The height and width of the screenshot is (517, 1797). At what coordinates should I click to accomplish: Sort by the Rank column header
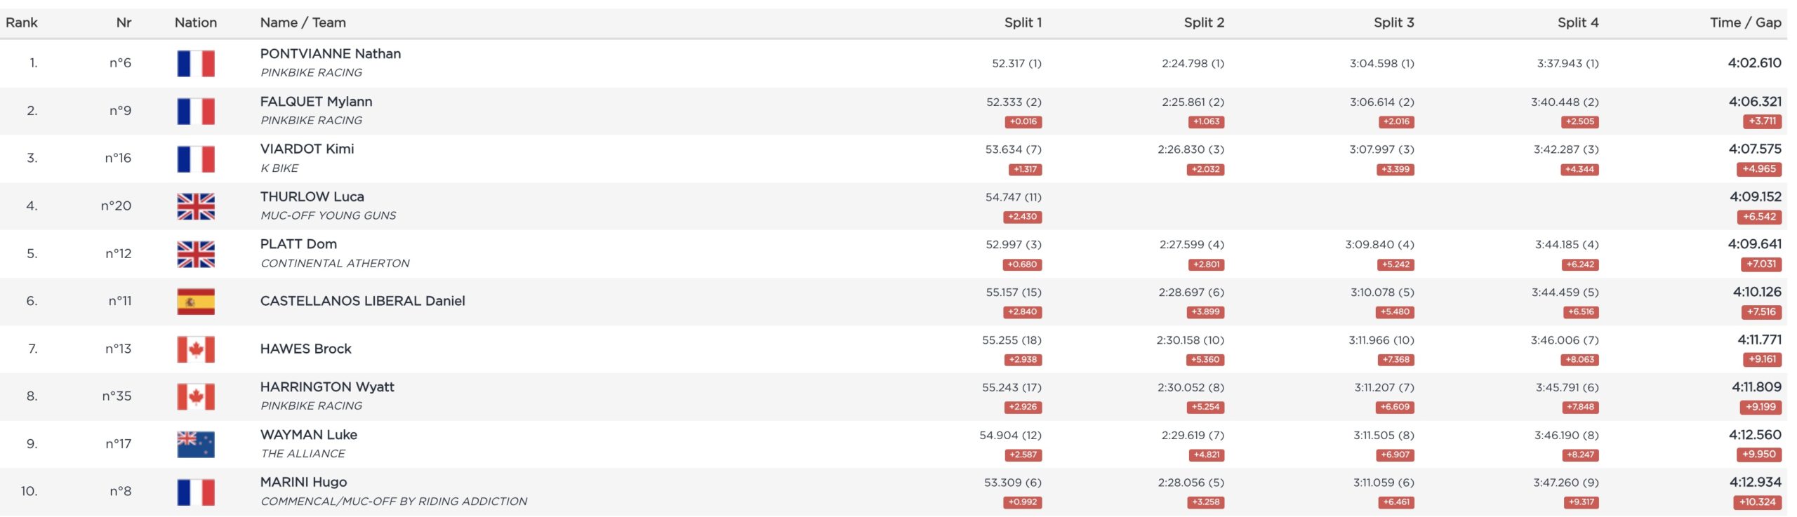pyautogui.click(x=22, y=22)
